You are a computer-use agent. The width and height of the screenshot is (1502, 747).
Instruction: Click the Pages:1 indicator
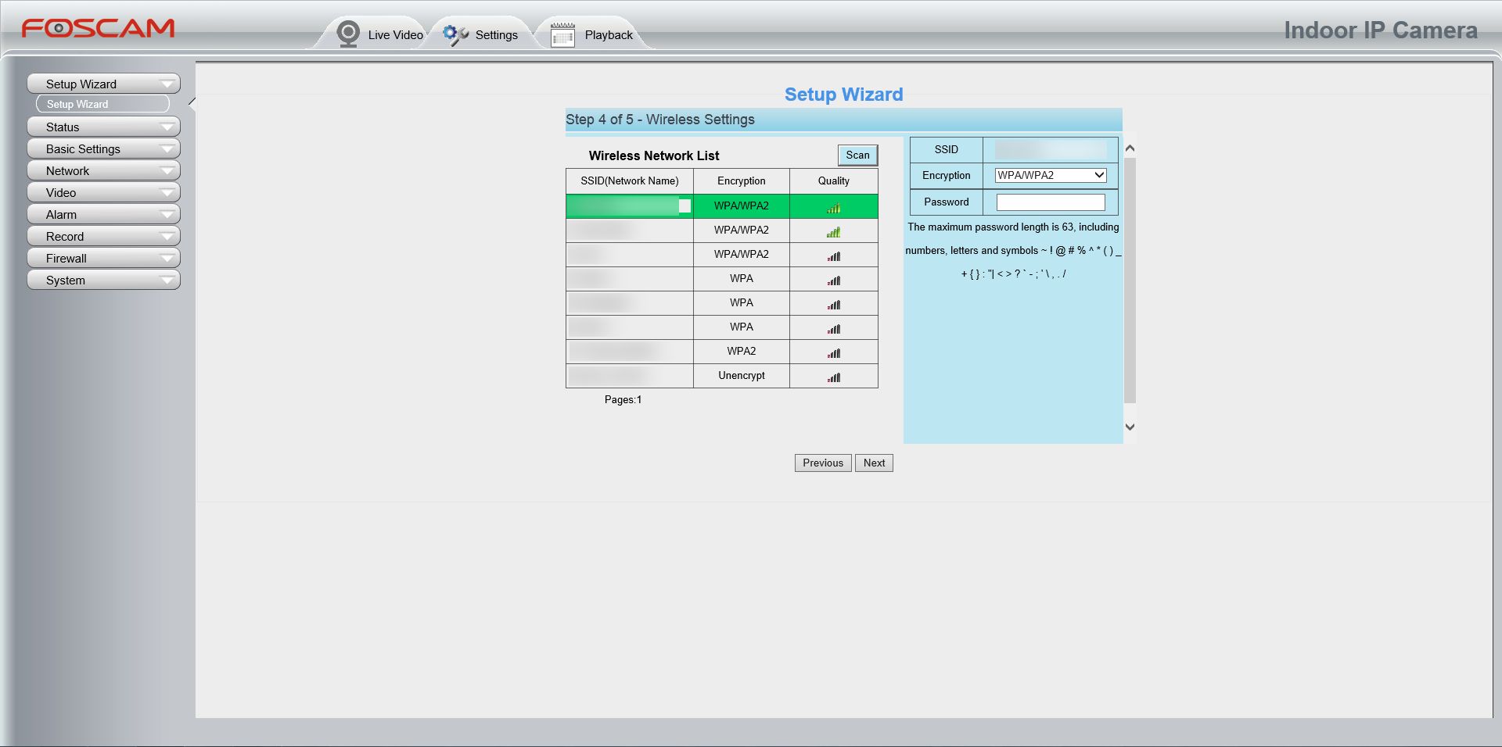[623, 399]
